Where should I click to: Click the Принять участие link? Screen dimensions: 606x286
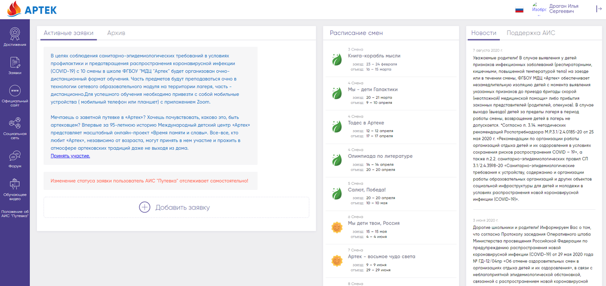70,156
